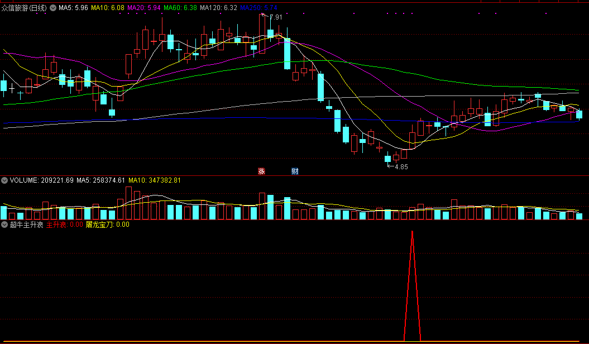
Task: Select the MA120: 6.32 label
Action: (x=219, y=8)
